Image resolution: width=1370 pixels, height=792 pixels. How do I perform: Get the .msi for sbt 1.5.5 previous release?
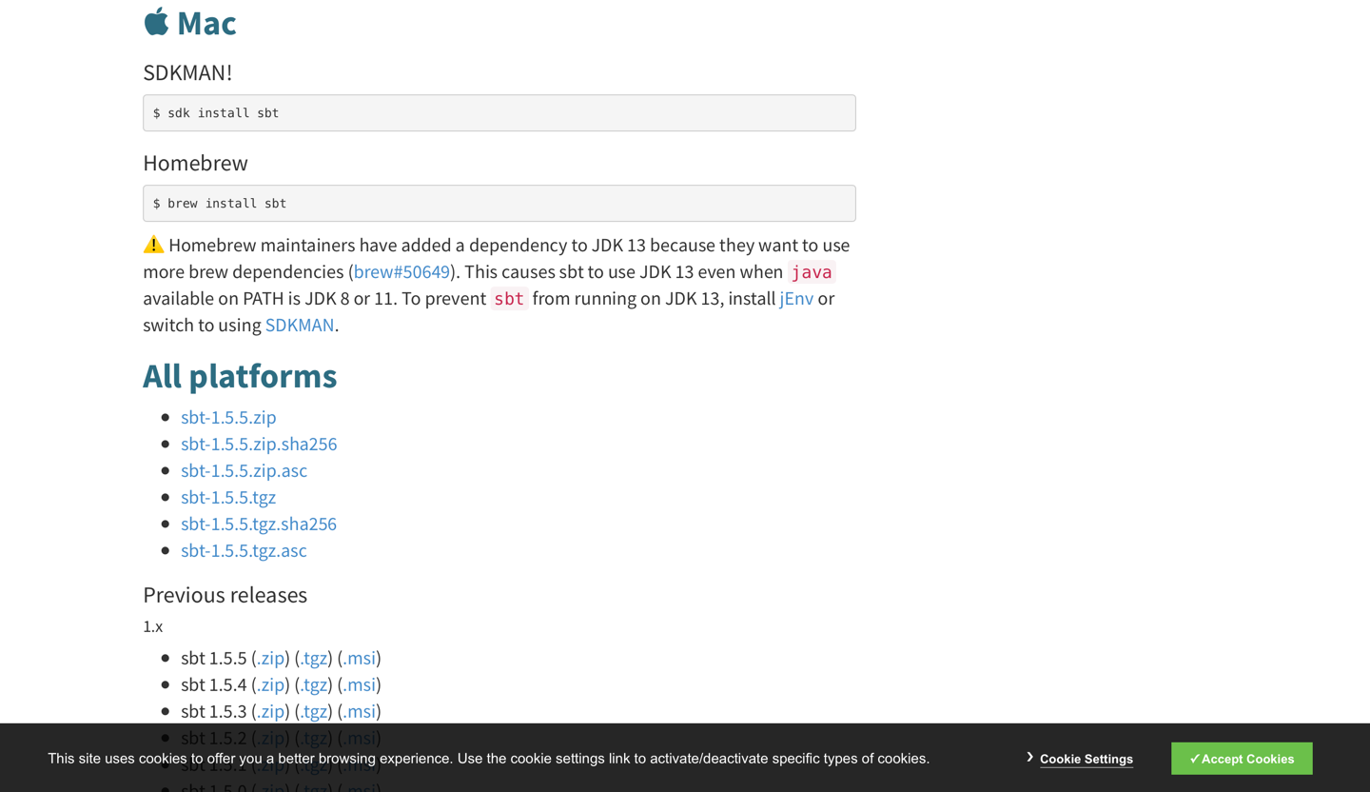[359, 658]
